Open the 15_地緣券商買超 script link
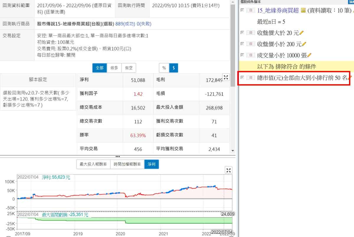354x237 pixels. coord(278,11)
